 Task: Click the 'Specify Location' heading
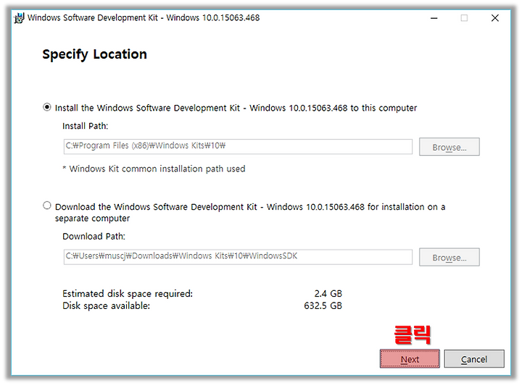pos(94,54)
